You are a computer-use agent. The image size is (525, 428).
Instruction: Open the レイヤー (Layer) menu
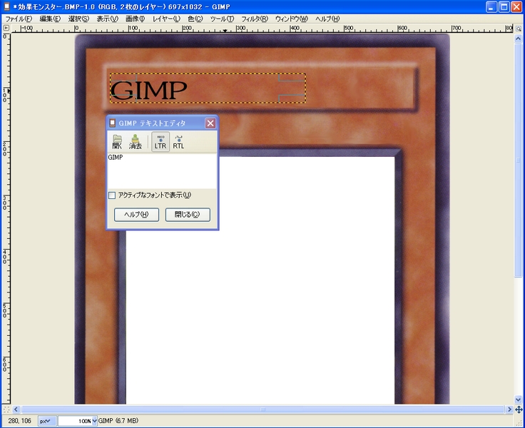click(x=167, y=18)
